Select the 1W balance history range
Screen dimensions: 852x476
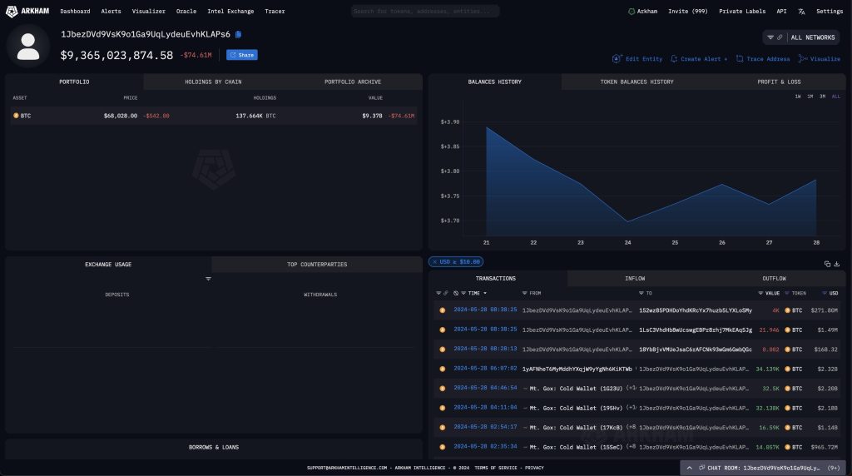798,97
